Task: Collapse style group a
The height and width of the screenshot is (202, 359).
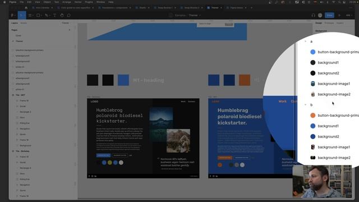Action: [305, 42]
